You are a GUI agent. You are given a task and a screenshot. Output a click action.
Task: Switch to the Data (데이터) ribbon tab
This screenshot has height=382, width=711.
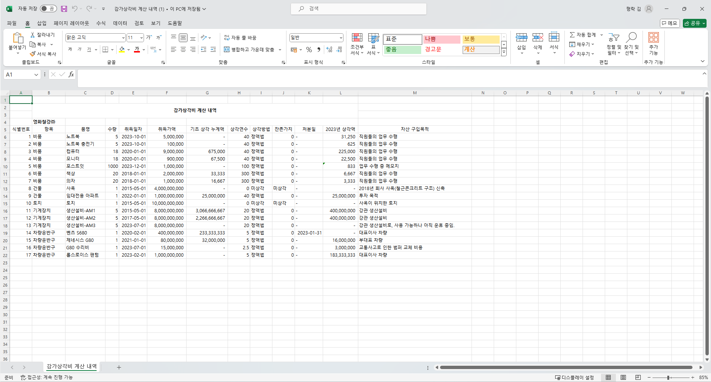120,23
